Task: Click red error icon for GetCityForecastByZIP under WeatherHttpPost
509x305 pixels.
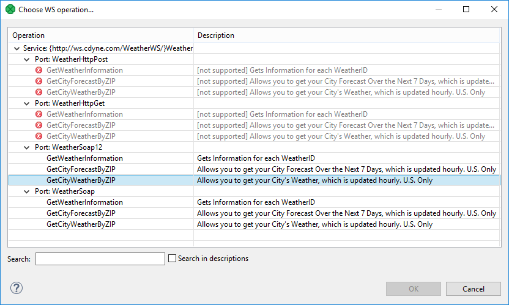Action: coord(39,81)
